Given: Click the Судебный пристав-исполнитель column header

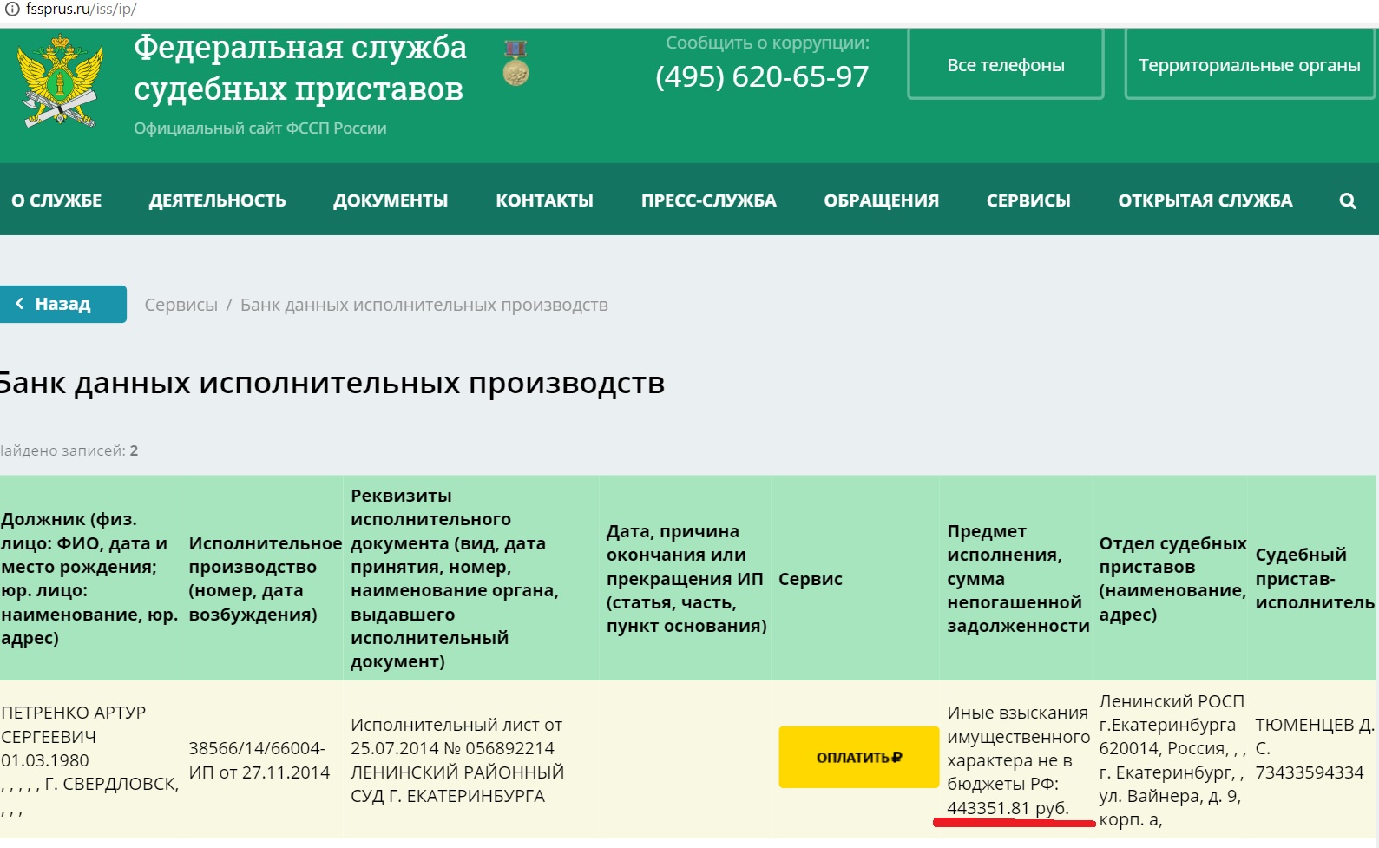Looking at the screenshot, I should click(x=1314, y=578).
